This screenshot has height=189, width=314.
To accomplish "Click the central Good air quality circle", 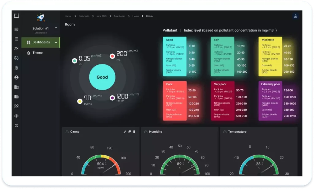I will (x=102, y=77).
